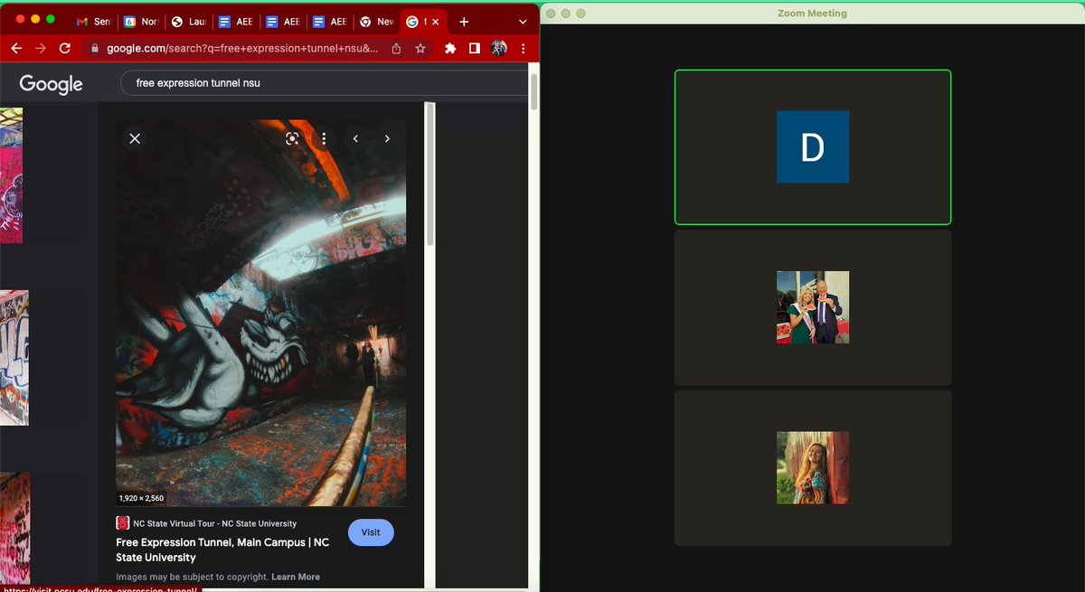Open Chrome's side panel
1085x592 pixels.
tap(474, 49)
